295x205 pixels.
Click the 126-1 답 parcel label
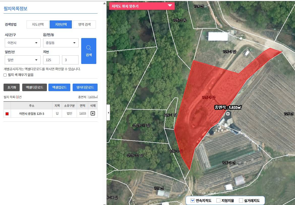pyautogui.click(x=170, y=115)
